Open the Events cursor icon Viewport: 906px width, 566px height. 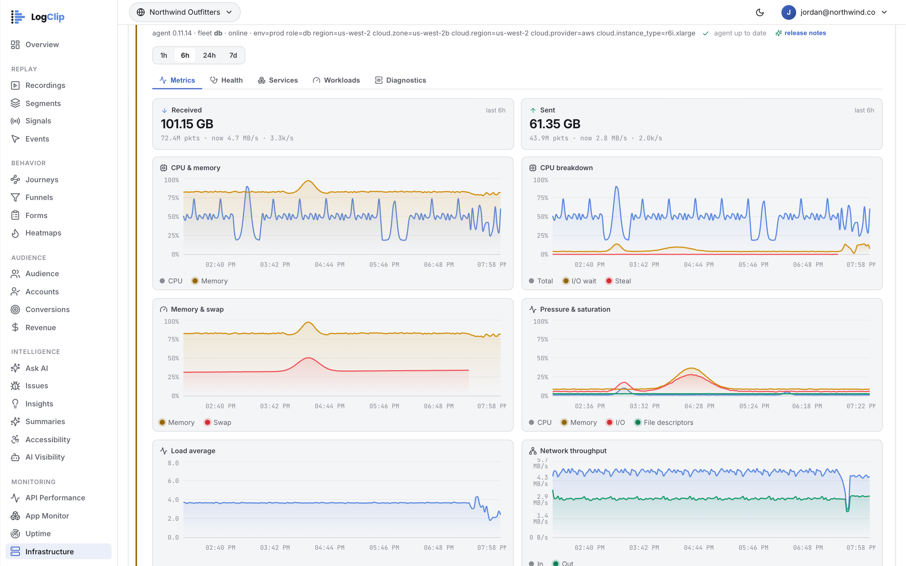click(x=15, y=139)
